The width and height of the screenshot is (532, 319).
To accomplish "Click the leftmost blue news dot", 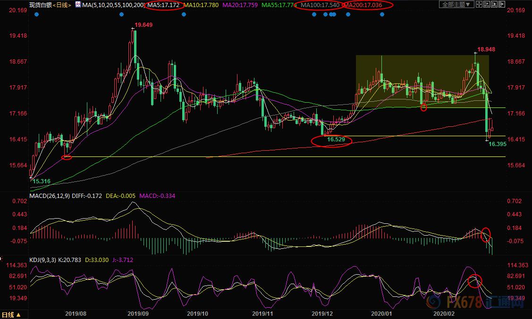I will click(37, 15).
